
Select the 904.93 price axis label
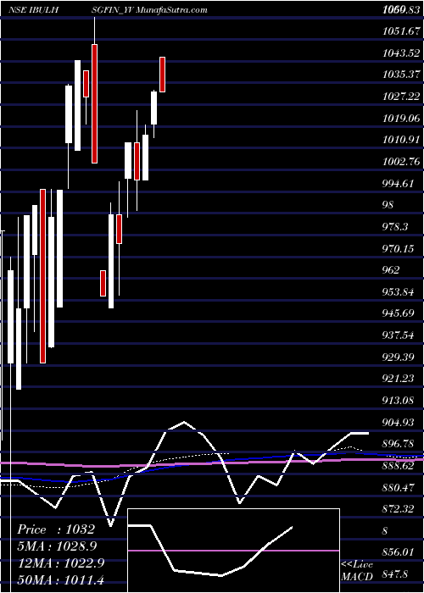399,422
